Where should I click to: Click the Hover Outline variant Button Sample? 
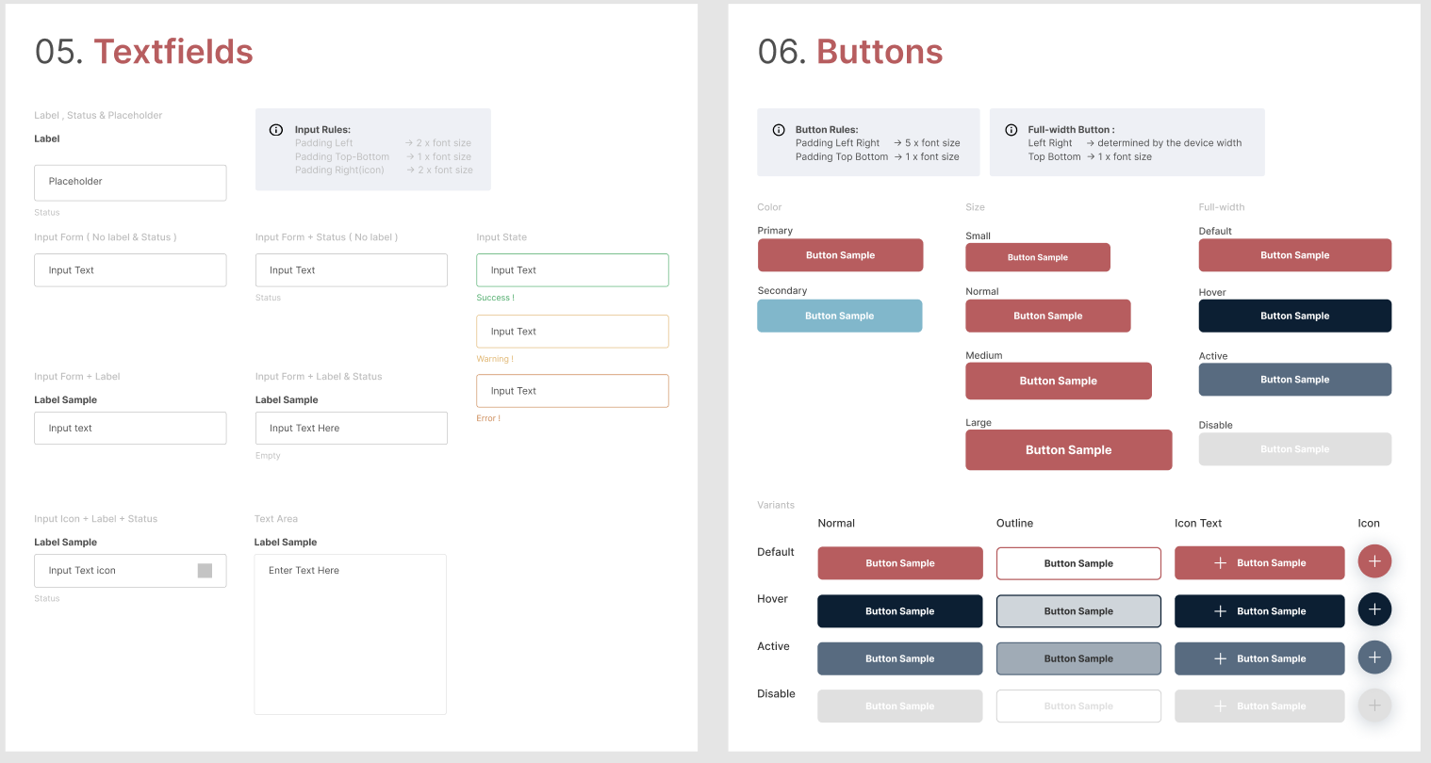[x=1078, y=611]
